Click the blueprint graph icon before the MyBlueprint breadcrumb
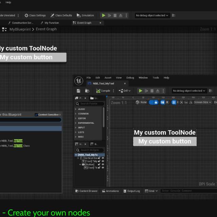217x217 pixels. 4,29
